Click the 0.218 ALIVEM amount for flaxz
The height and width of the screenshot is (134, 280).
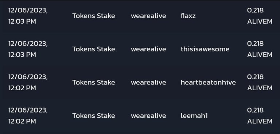click(x=260, y=16)
